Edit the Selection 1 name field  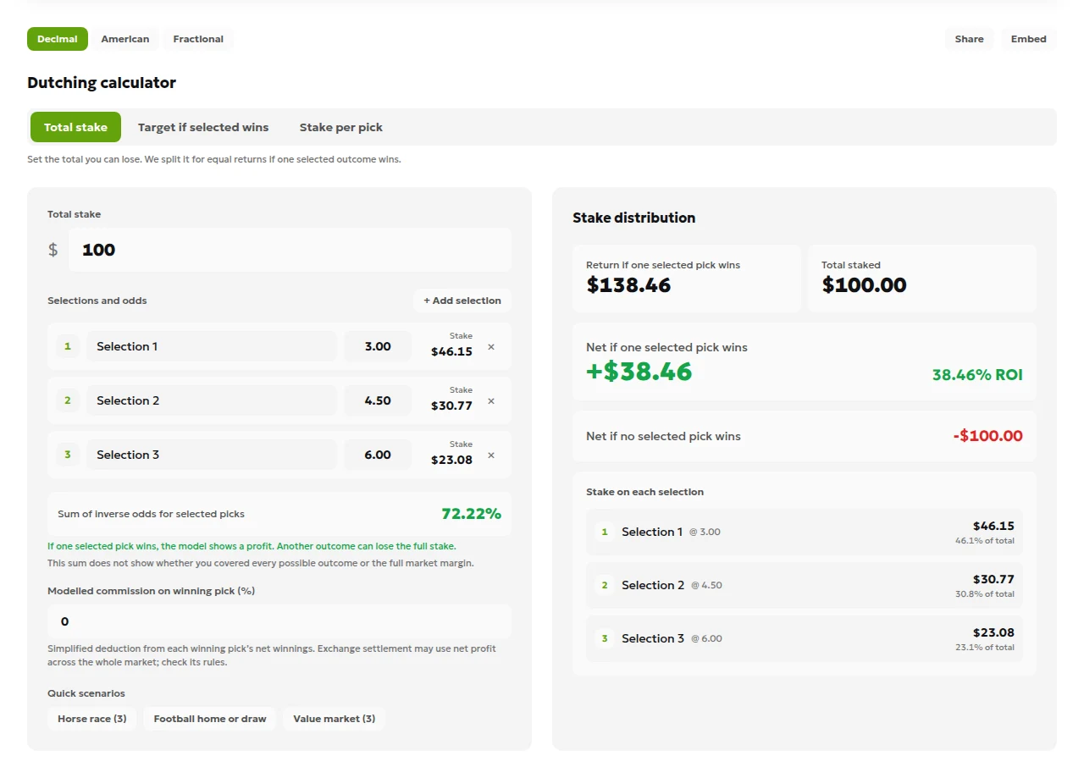click(212, 346)
